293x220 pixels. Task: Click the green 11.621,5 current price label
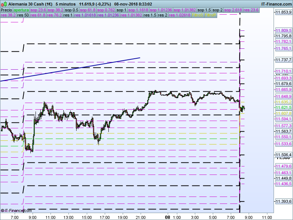pyautogui.click(x=283, y=107)
